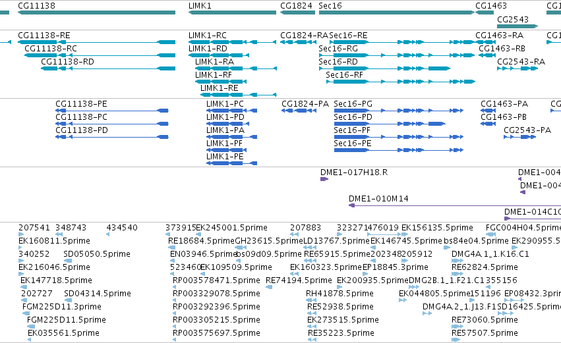Select protein CG11138-PE
This screenshot has height=343, width=561.
pos(81,104)
